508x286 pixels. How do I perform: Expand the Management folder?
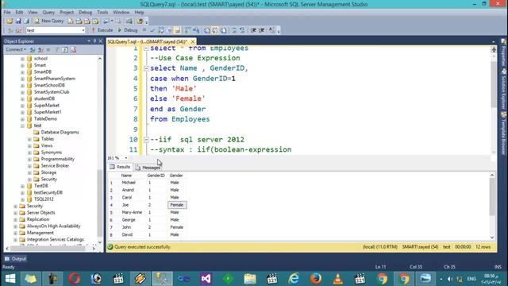point(15,233)
